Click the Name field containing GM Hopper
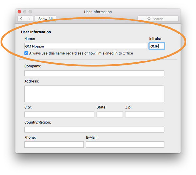Image resolution: width=196 pixels, height=175 pixels. coord(86,46)
